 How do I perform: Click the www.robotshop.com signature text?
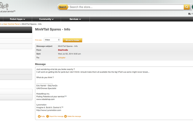click(45, 99)
